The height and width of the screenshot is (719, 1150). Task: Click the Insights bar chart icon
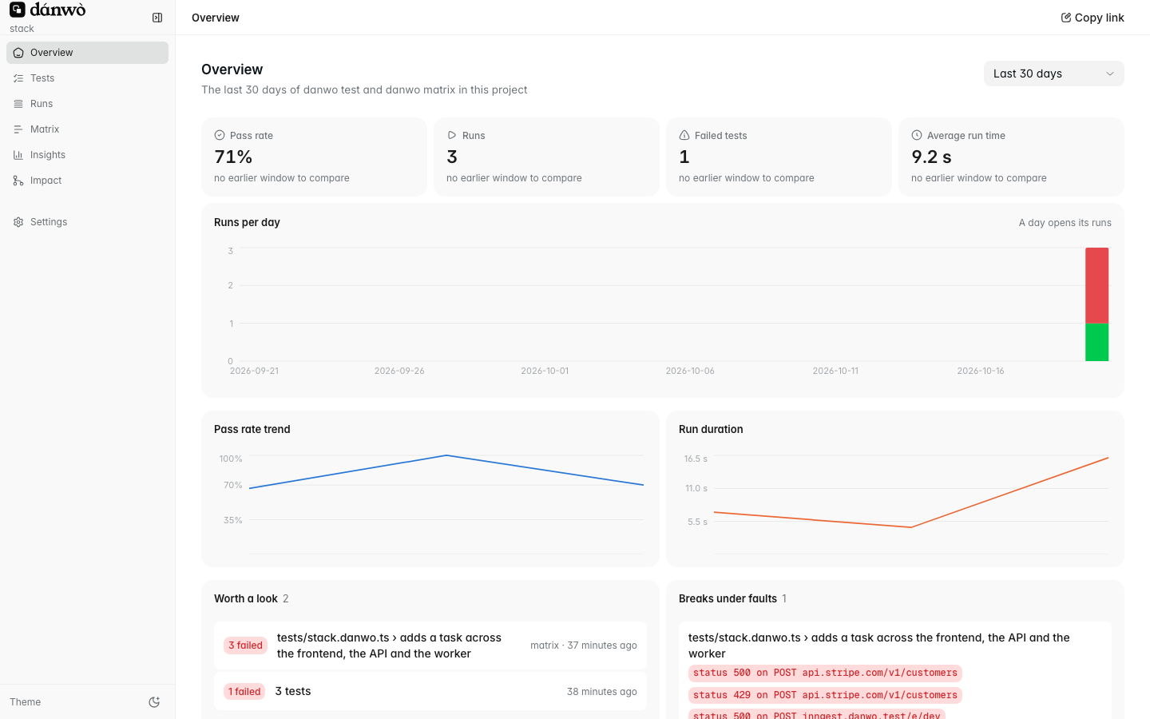pyautogui.click(x=18, y=155)
